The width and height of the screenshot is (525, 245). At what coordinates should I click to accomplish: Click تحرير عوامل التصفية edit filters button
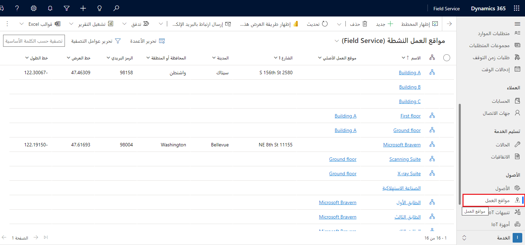[x=96, y=41]
